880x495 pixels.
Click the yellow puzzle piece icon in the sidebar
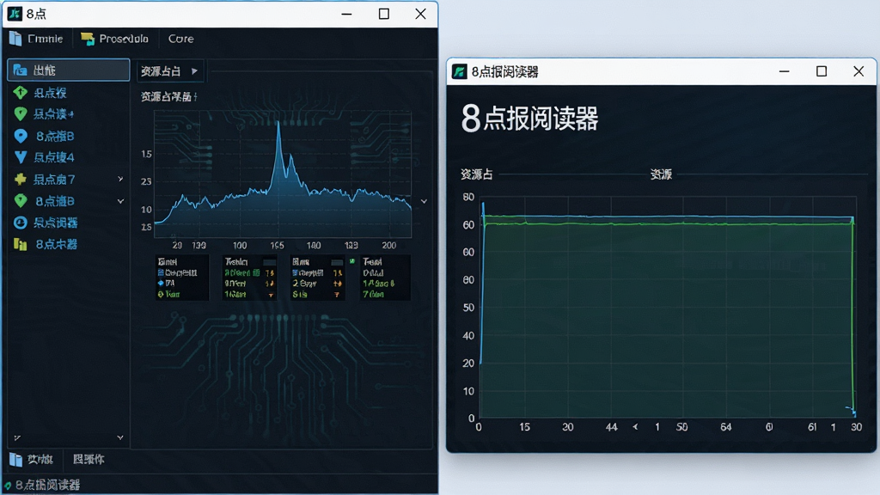click(x=21, y=179)
